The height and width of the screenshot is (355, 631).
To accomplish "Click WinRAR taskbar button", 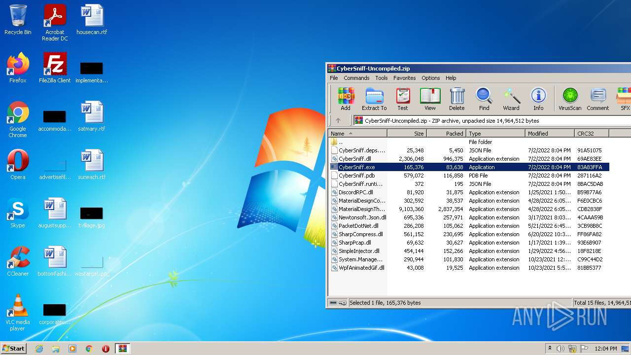I will pyautogui.click(x=122, y=349).
